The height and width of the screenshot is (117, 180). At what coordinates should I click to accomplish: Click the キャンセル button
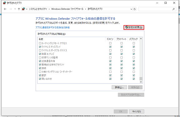click(x=137, y=111)
